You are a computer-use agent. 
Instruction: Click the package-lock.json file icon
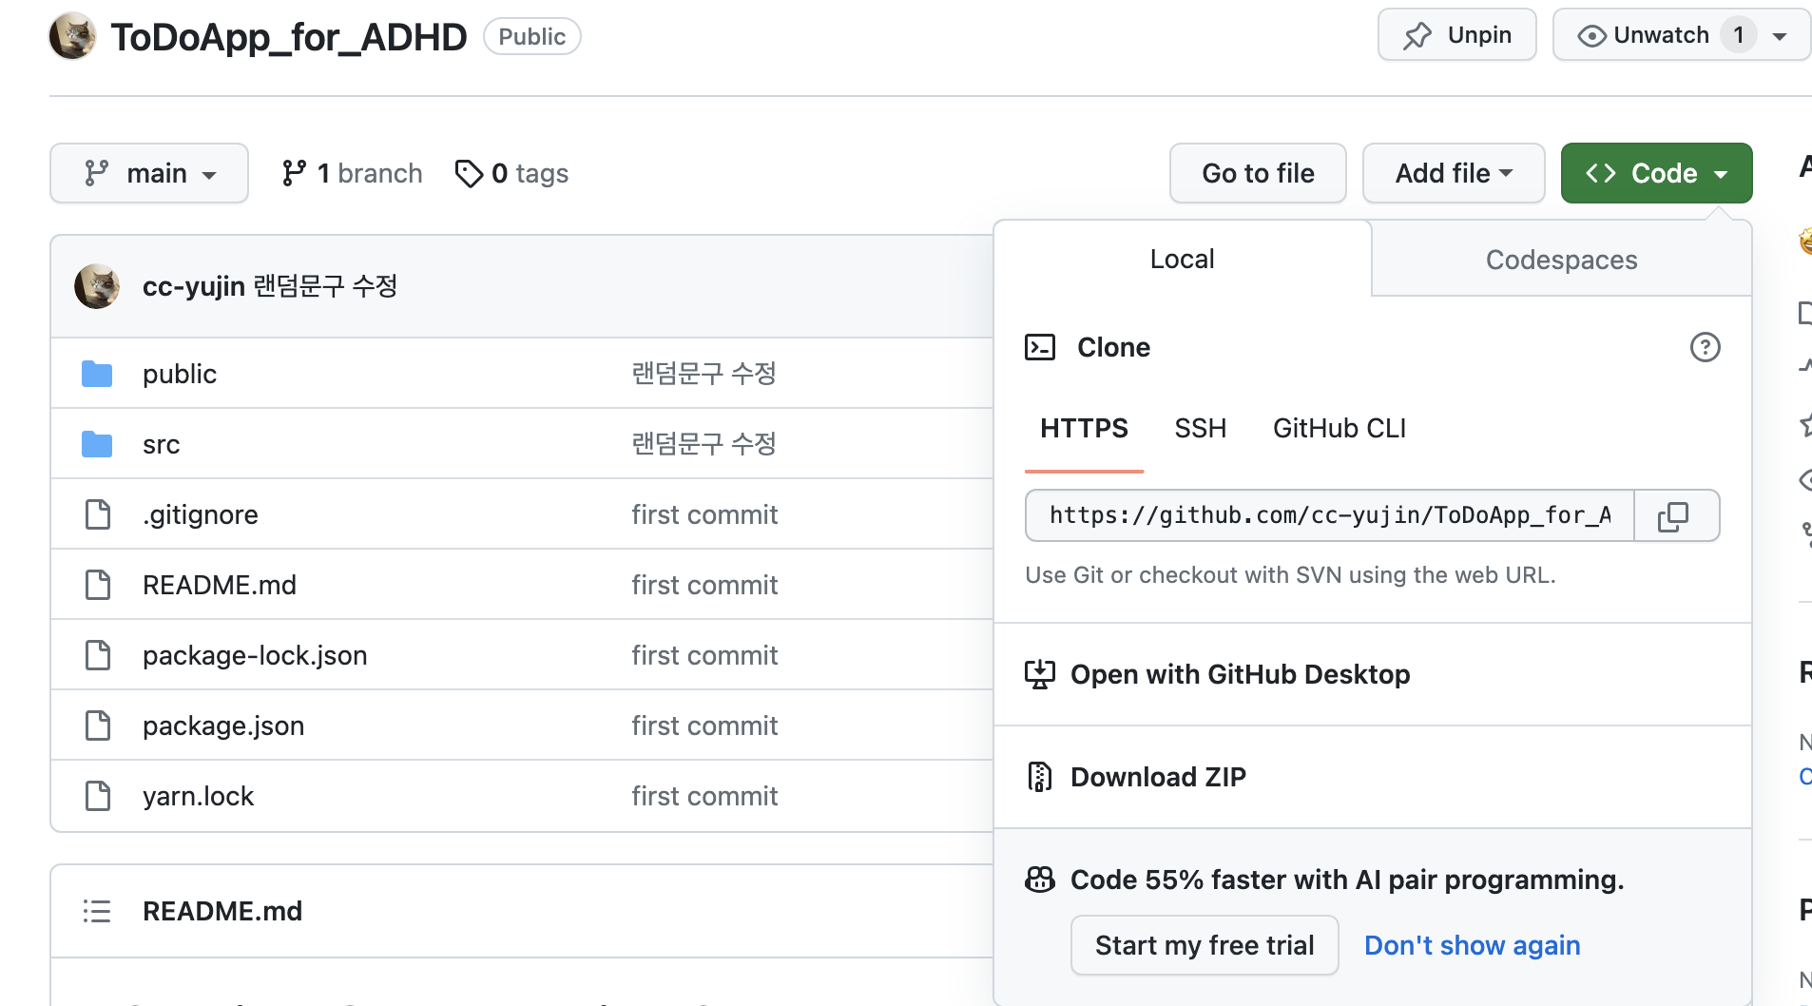point(98,655)
